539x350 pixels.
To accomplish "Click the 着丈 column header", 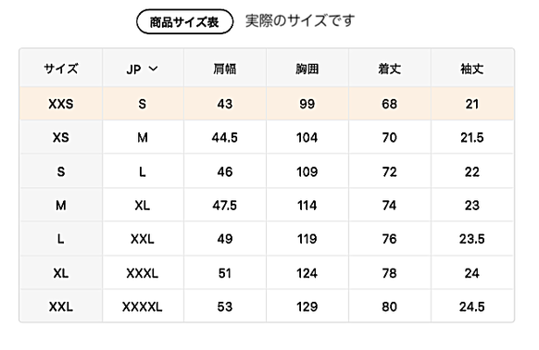I will coord(390,69).
